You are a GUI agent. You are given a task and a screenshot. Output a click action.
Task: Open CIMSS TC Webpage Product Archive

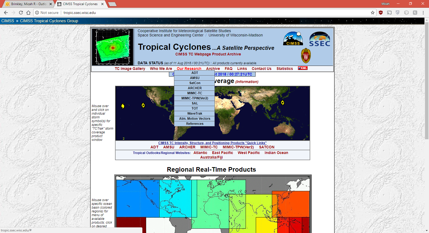click(x=208, y=54)
